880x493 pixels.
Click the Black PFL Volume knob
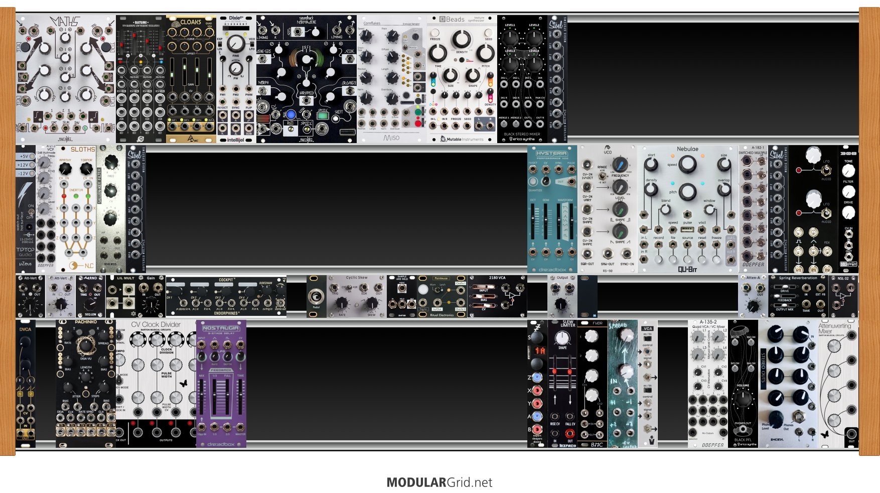click(743, 399)
